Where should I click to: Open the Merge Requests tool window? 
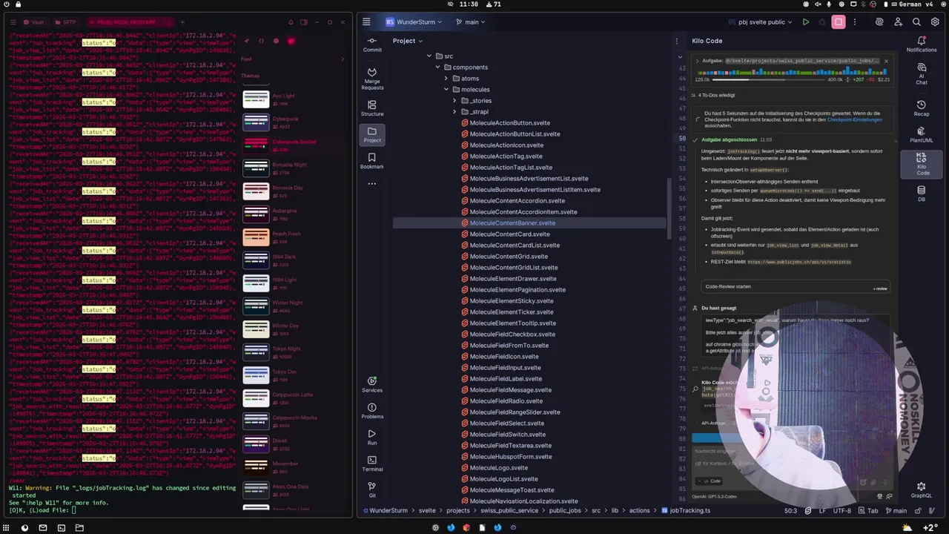point(372,79)
